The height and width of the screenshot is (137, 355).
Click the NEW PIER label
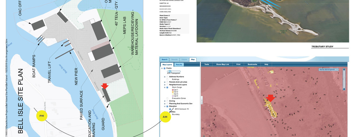click(x=76, y=76)
